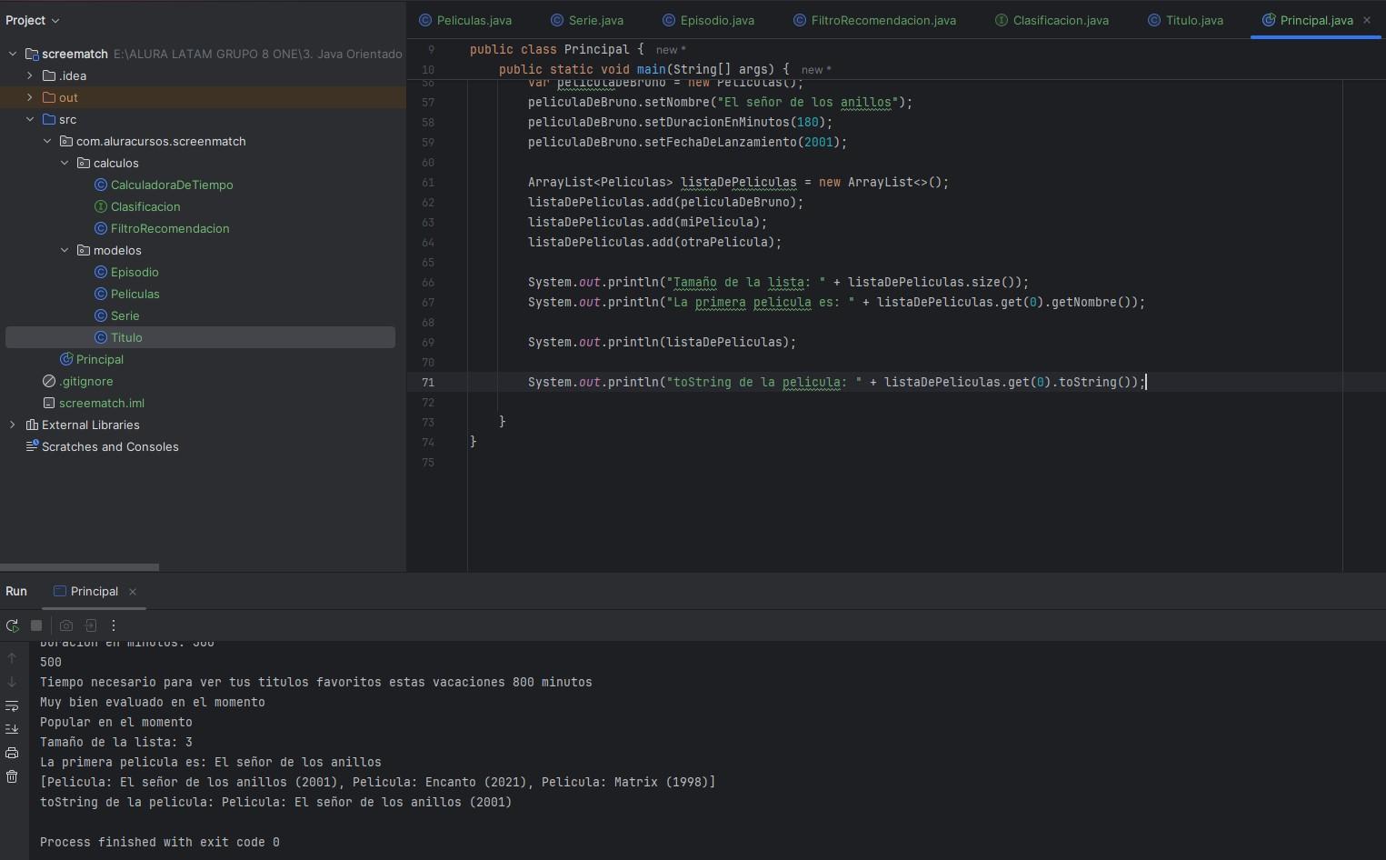Click the out folder icon
Image resolution: width=1386 pixels, height=860 pixels.
point(49,97)
